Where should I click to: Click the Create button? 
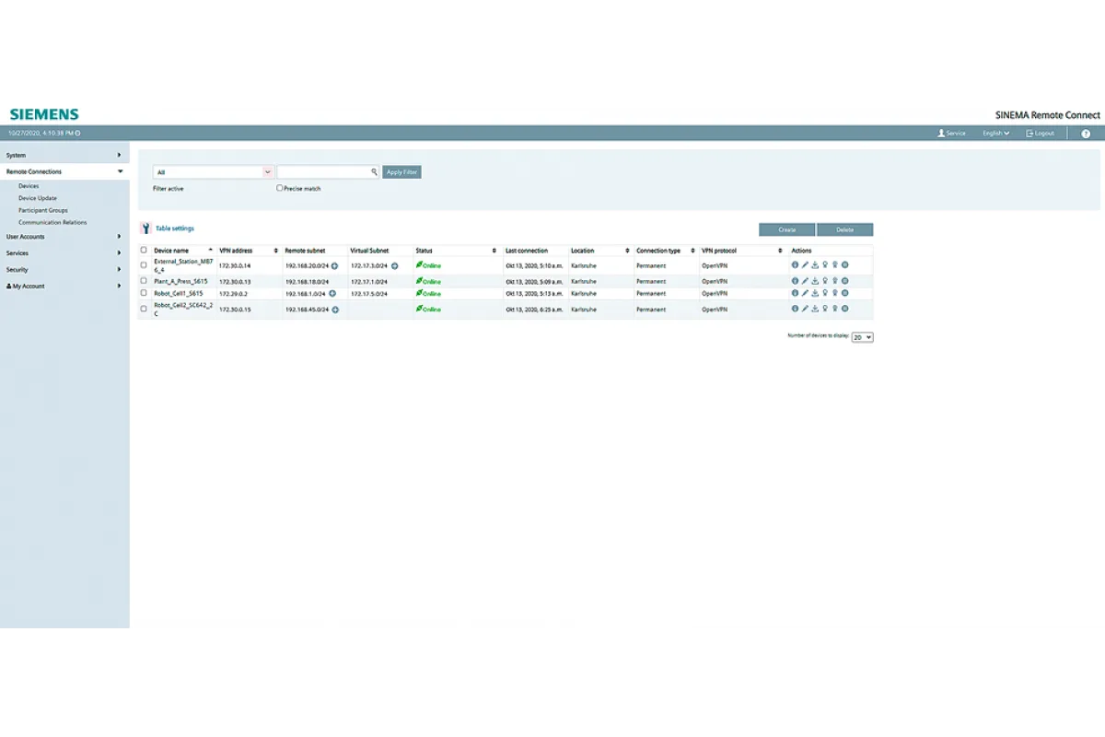pyautogui.click(x=787, y=229)
